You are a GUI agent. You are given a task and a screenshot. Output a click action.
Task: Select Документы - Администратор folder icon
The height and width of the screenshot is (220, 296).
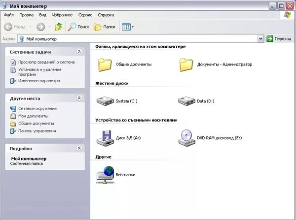pos(186,64)
